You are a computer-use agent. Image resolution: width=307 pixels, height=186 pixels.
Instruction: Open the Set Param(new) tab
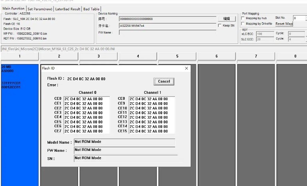point(40,9)
